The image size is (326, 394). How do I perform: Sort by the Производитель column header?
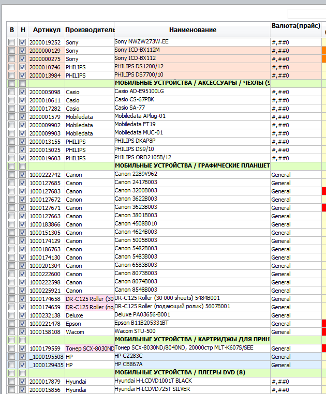[x=90, y=30]
